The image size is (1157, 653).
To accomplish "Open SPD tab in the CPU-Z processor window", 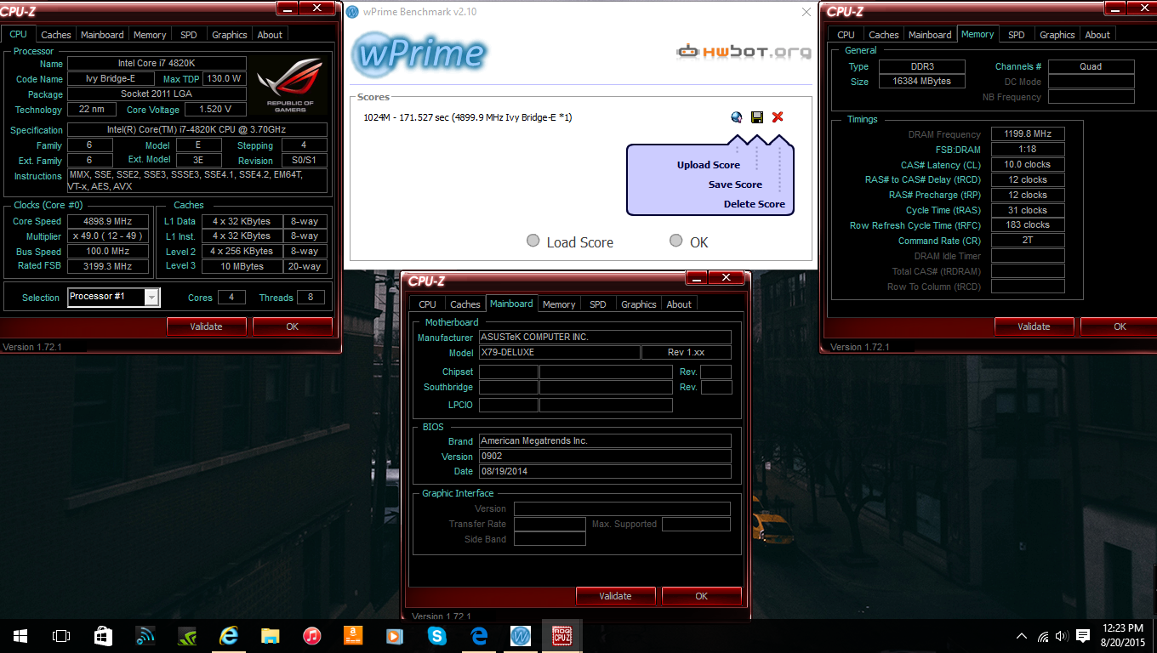I will pyautogui.click(x=188, y=35).
